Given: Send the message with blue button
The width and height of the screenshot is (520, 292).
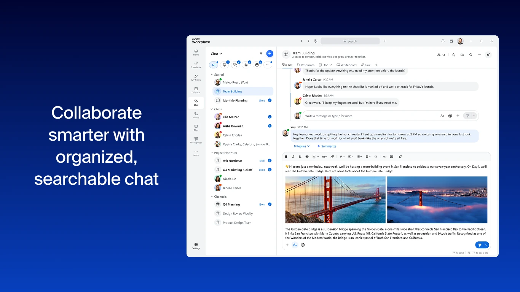Looking at the screenshot, I should pyautogui.click(x=480, y=245).
